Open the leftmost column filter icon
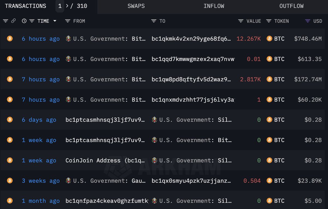This screenshot has width=328, height=209. click(x=5, y=21)
